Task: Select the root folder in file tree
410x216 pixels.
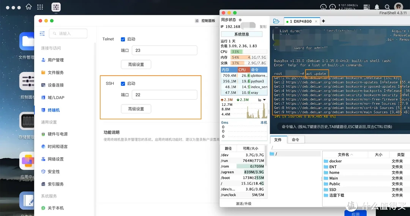Action: tap(295, 154)
